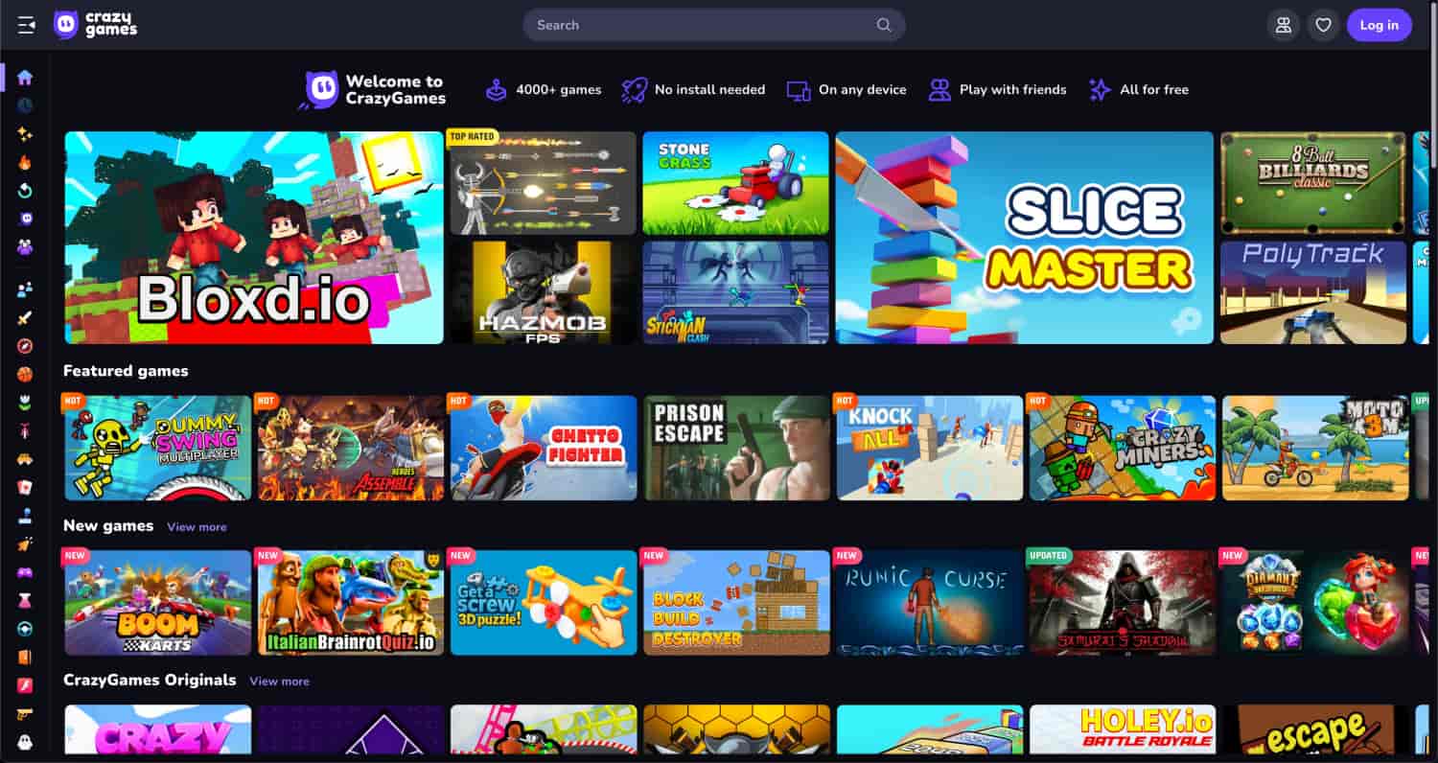Image resolution: width=1438 pixels, height=763 pixels.
Task: Open Dummy Swing Multiplayer thumbnail
Action: tap(158, 448)
